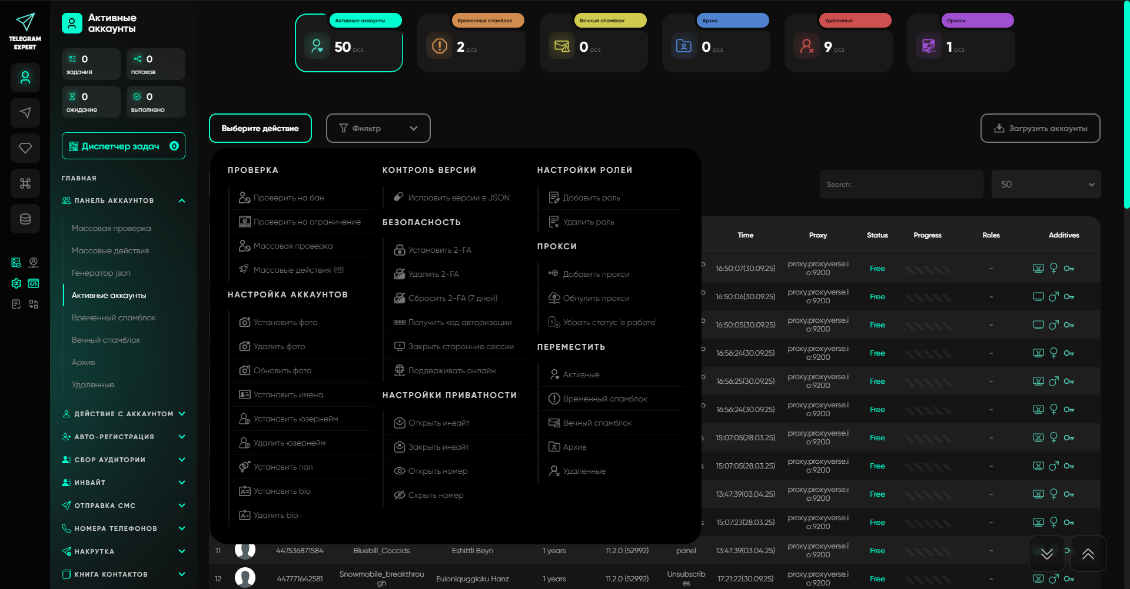Expand the Авто-регистрация sidebar section

(182, 437)
